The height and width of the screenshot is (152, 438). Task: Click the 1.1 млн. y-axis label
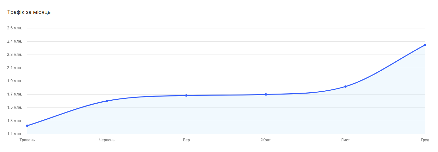pyautogui.click(x=14, y=134)
